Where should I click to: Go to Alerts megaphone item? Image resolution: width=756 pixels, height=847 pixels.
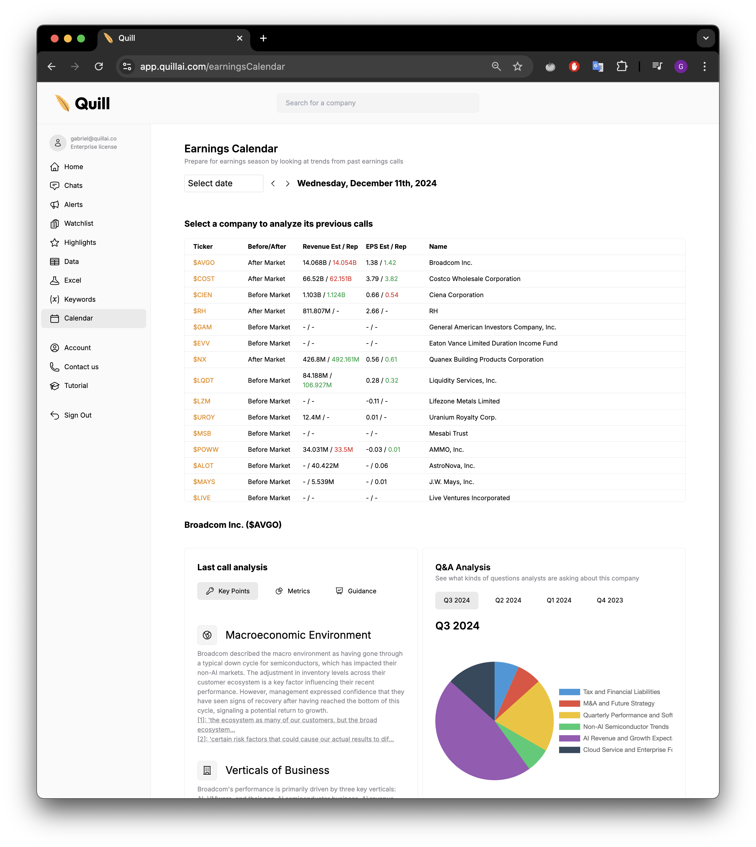[94, 205]
